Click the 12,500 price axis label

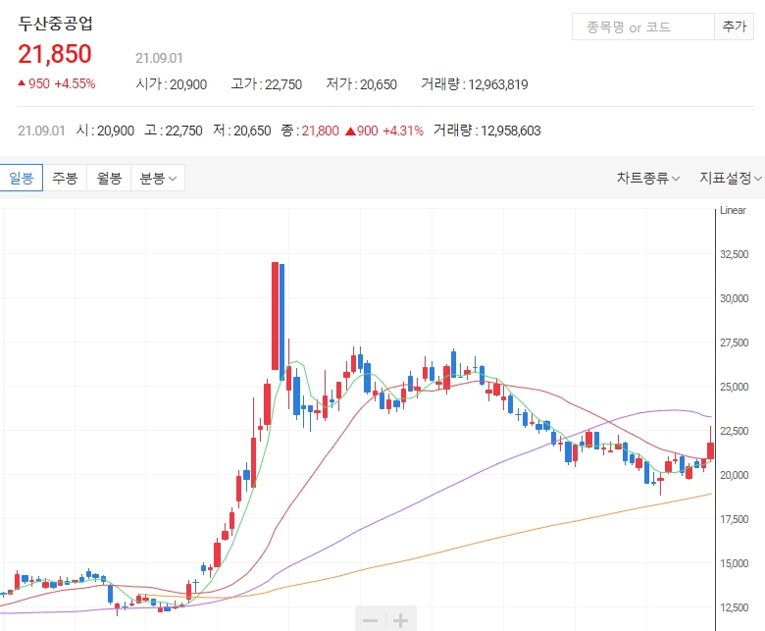point(735,607)
